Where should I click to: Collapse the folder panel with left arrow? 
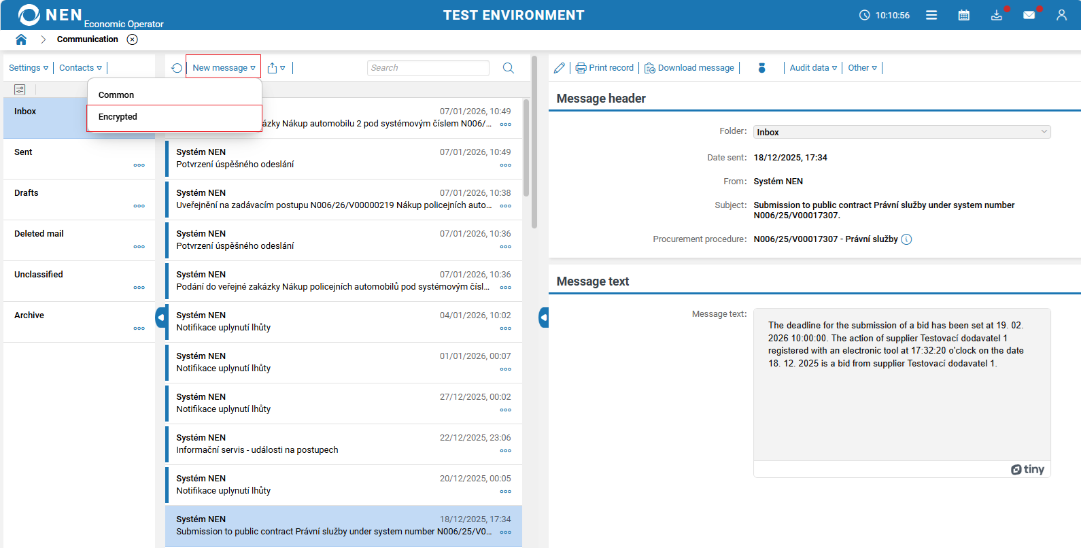160,318
